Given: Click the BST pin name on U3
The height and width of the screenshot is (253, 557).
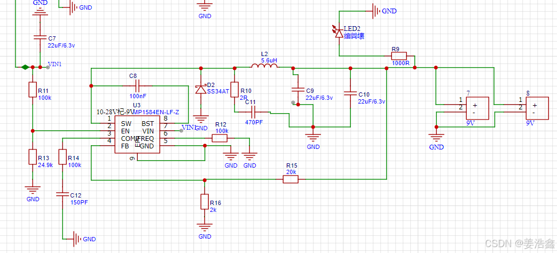Looking at the screenshot, I should 148,124.
